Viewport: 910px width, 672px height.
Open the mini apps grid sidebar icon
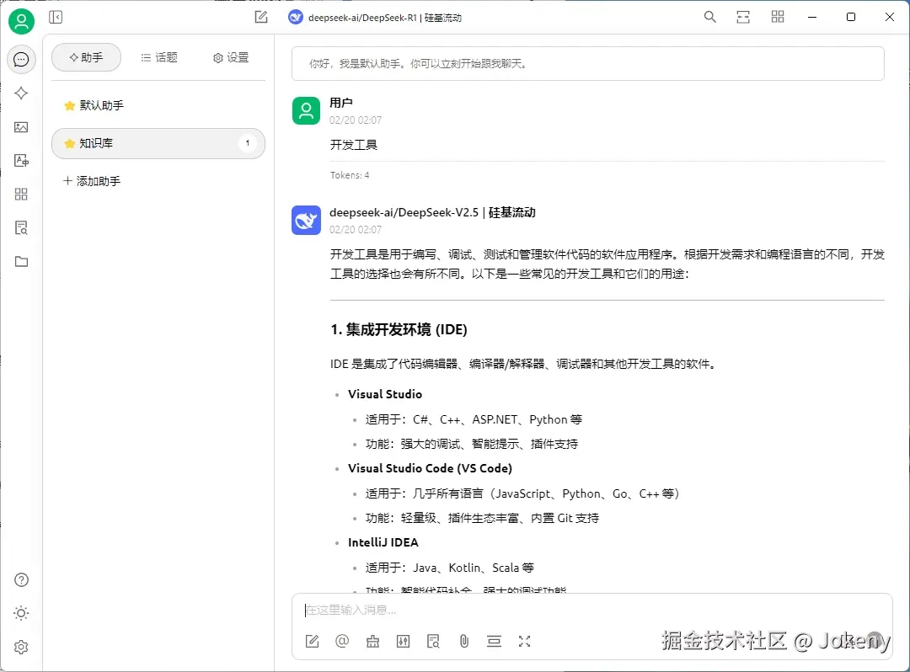[x=21, y=195]
